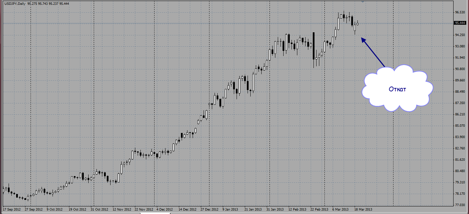The width and height of the screenshot is (469, 214).
Task: Click the 88.490 price axis label
Action: [x=460, y=92]
